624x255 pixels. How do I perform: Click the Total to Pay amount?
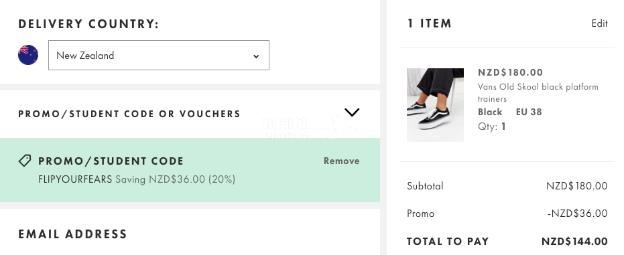click(574, 241)
